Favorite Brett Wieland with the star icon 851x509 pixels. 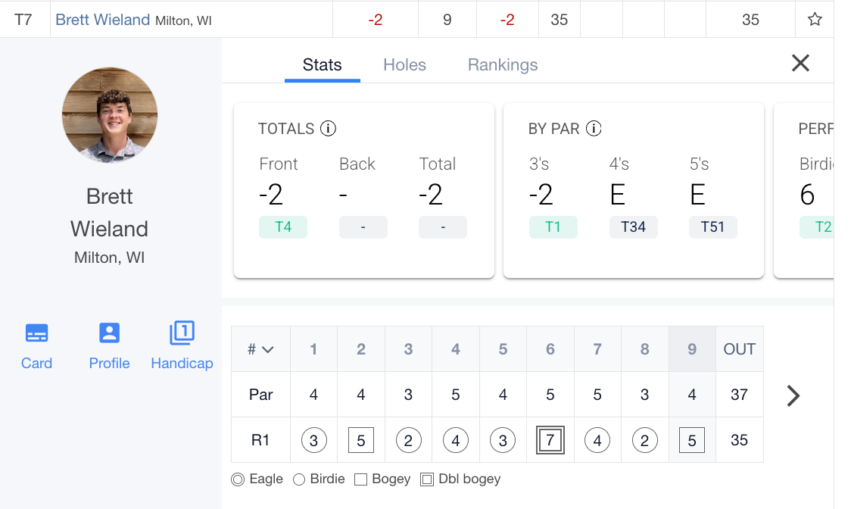pyautogui.click(x=814, y=20)
